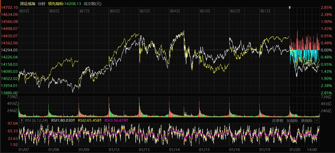The height and width of the screenshot is (153, 335).
Task: Select the magenta RSI3 value label
Action: 116,120
